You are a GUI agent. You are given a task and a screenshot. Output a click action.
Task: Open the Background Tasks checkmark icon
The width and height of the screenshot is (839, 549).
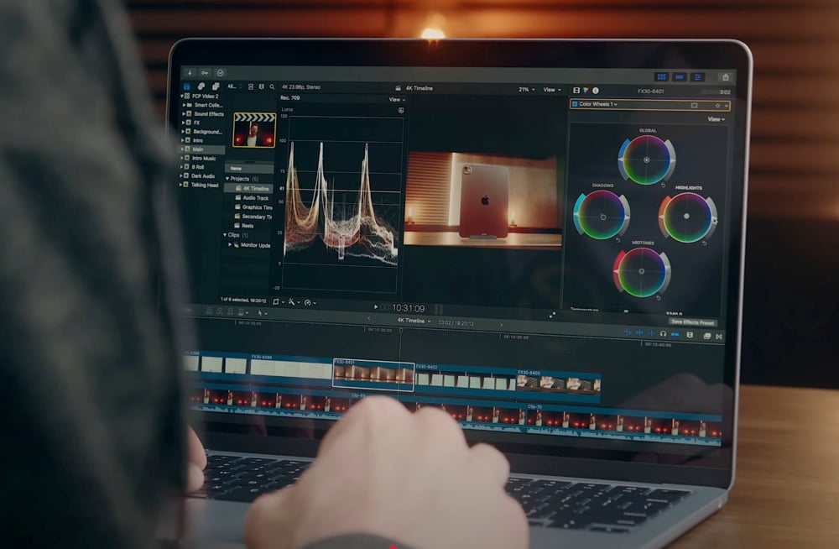220,73
